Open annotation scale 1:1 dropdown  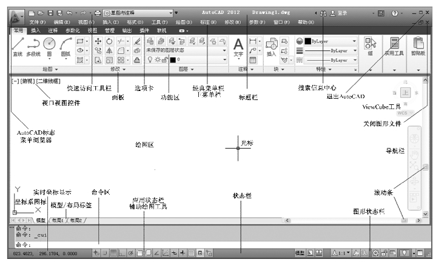tap(341, 253)
